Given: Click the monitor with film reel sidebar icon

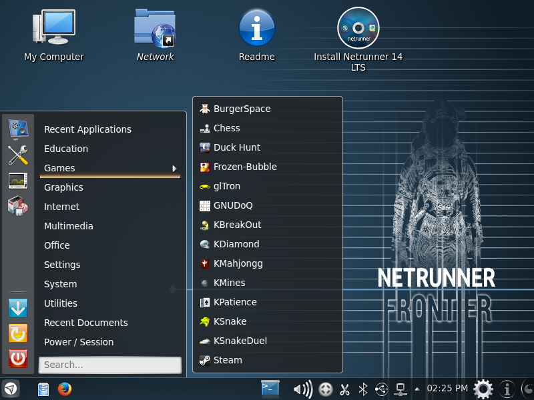Looking at the screenshot, I should (x=18, y=129).
